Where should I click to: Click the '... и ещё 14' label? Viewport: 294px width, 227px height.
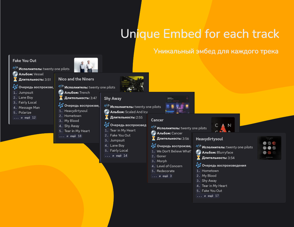tap(116, 156)
